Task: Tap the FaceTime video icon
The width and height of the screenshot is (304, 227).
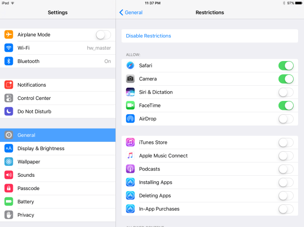Action: point(130,105)
